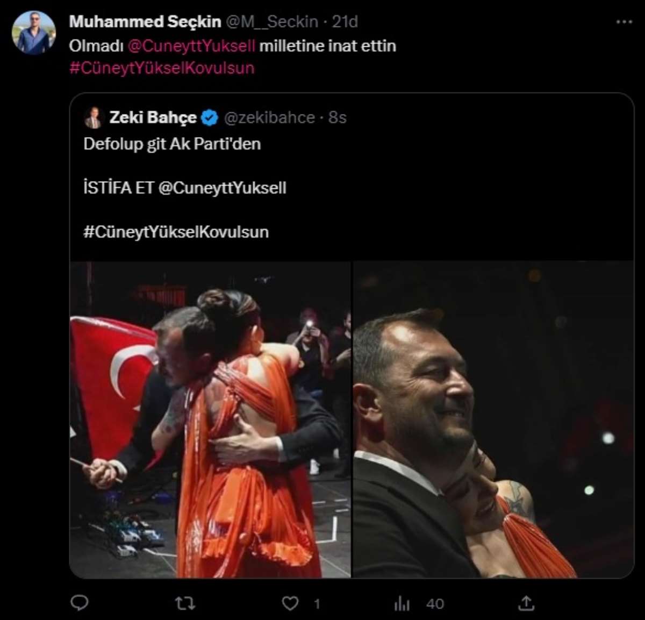Click the pink @CuneyttYuksell mention
The height and width of the screenshot is (620, 645).
click(x=191, y=46)
